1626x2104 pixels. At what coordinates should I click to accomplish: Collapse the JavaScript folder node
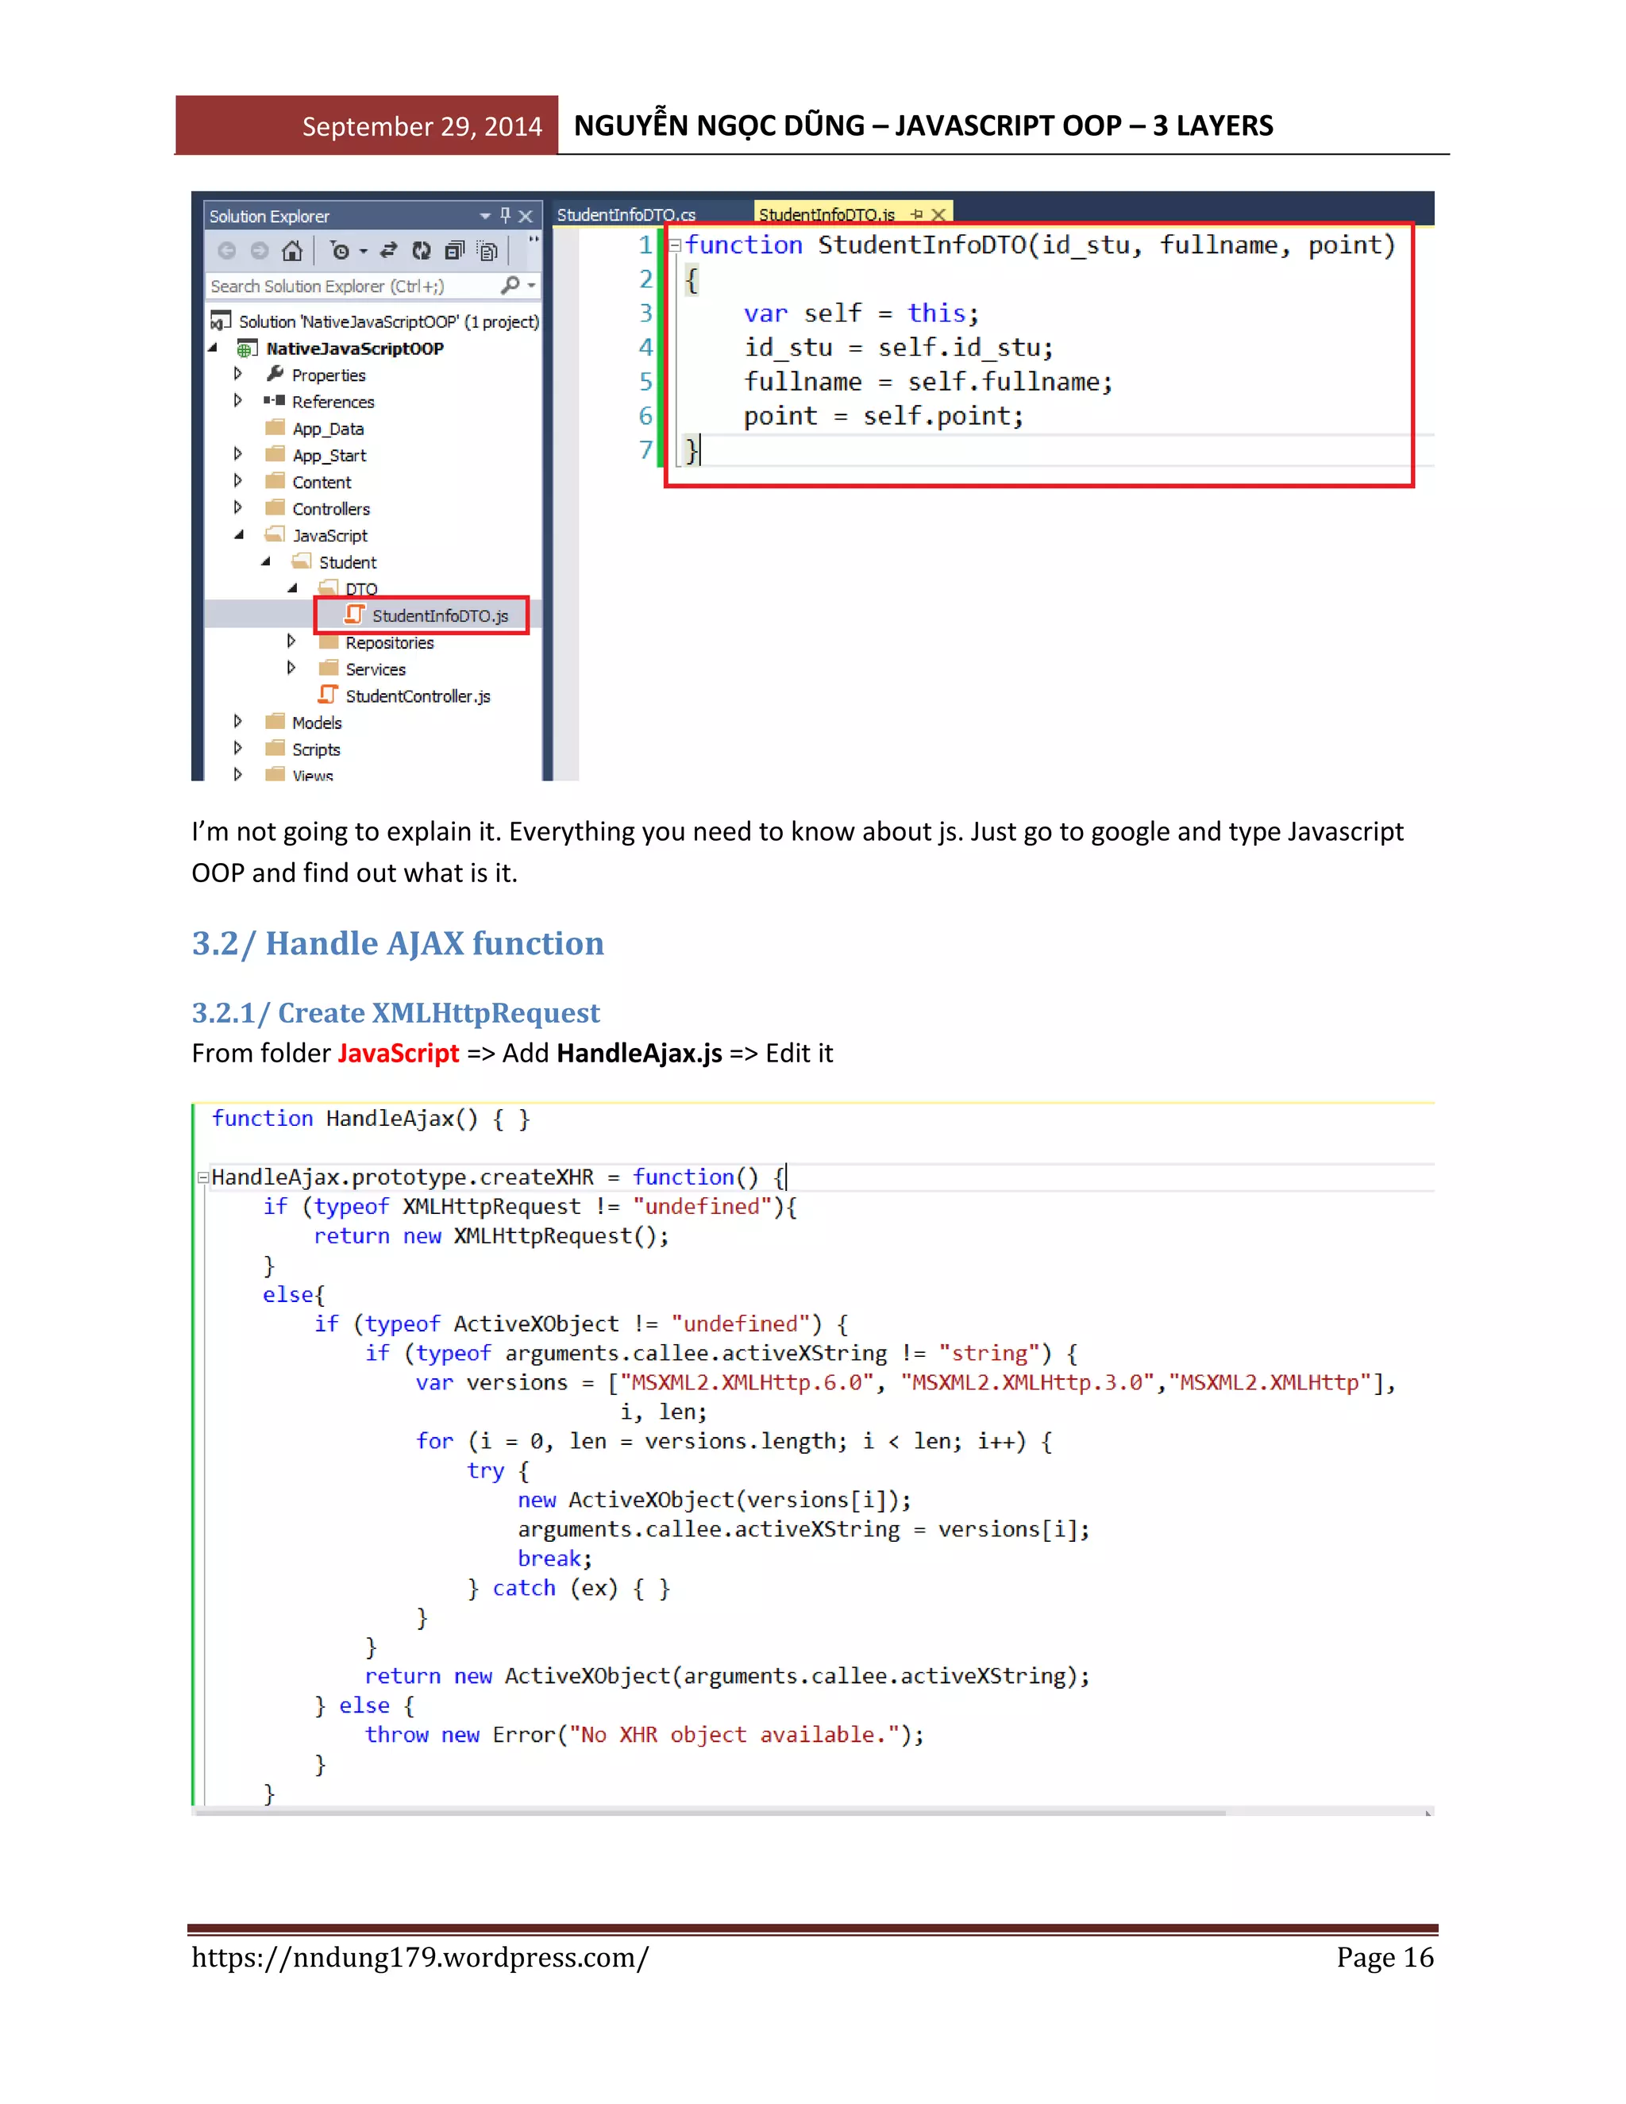[239, 534]
